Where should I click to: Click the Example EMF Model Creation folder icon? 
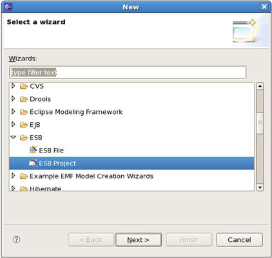[x=24, y=176]
